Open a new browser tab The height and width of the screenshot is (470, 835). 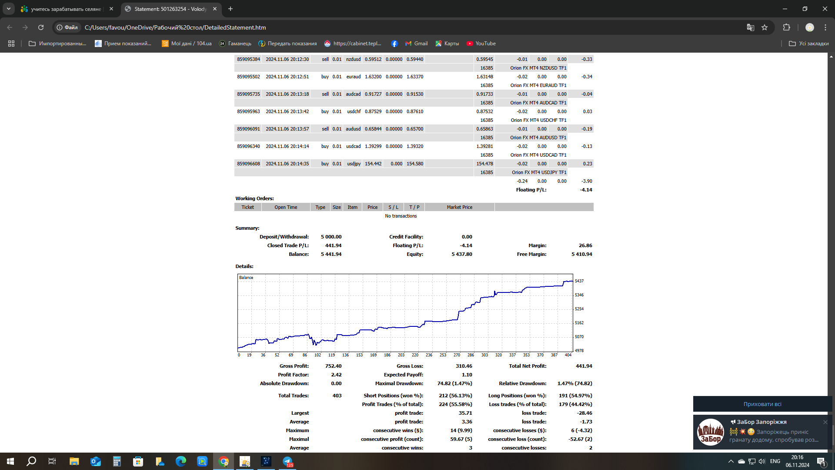[230, 9]
